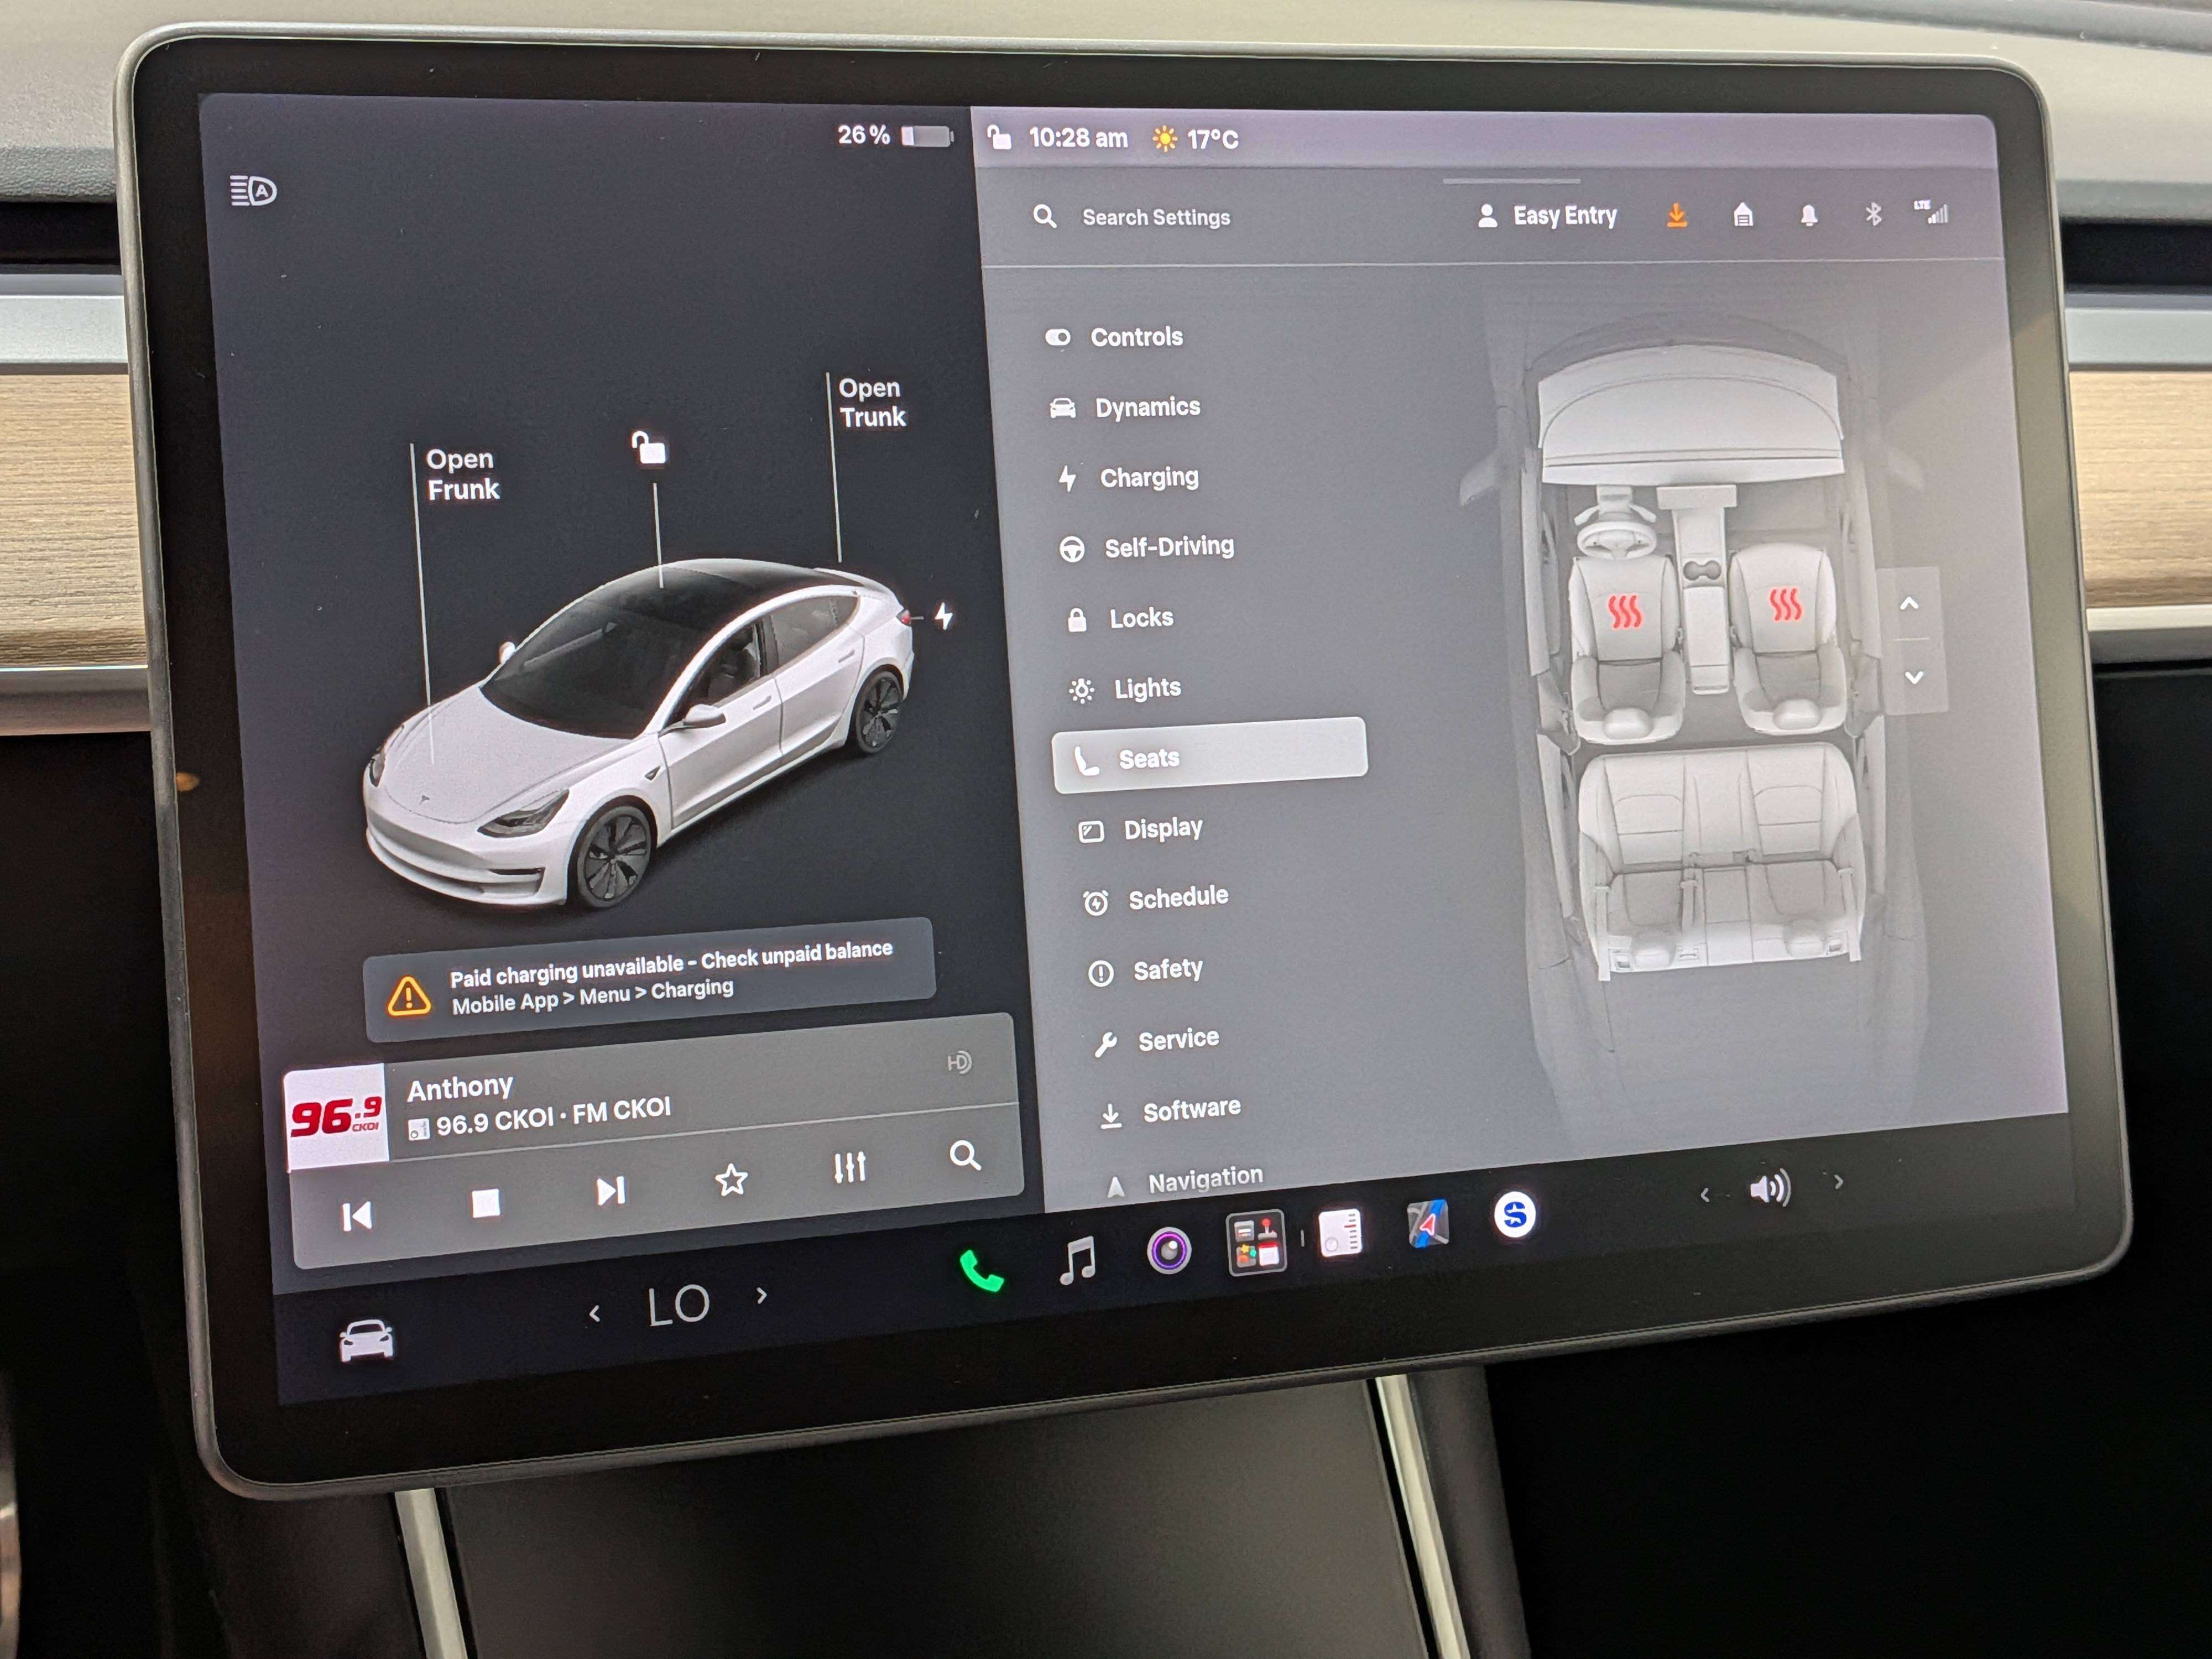Favorite the current station with star
This screenshot has width=2212, height=1659.
pos(731,1180)
